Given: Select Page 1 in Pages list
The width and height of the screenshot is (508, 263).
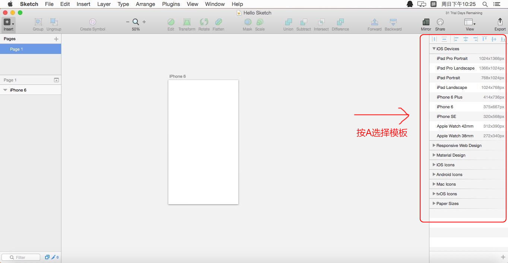Looking at the screenshot, I should [31, 49].
